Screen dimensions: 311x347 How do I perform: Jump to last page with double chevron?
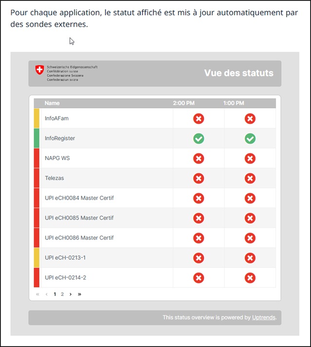click(x=79, y=294)
